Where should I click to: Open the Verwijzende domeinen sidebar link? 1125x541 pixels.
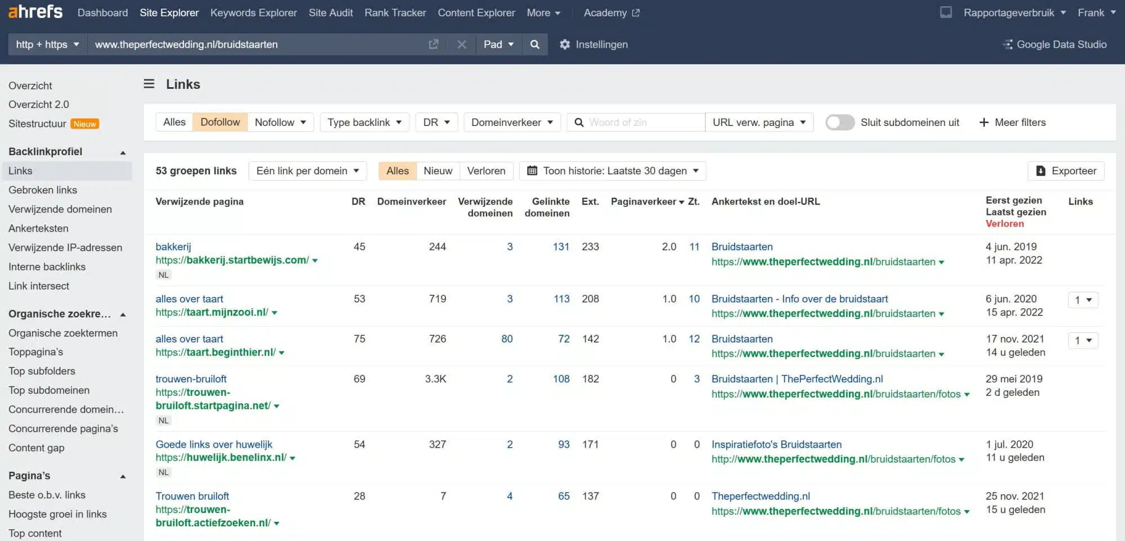[60, 209]
